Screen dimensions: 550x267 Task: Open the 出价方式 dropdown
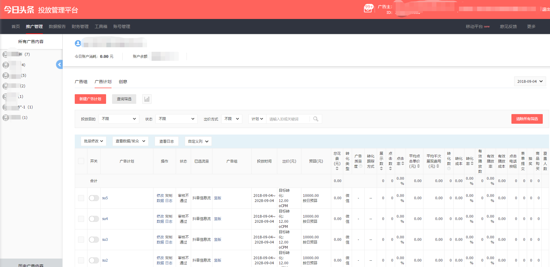point(232,119)
